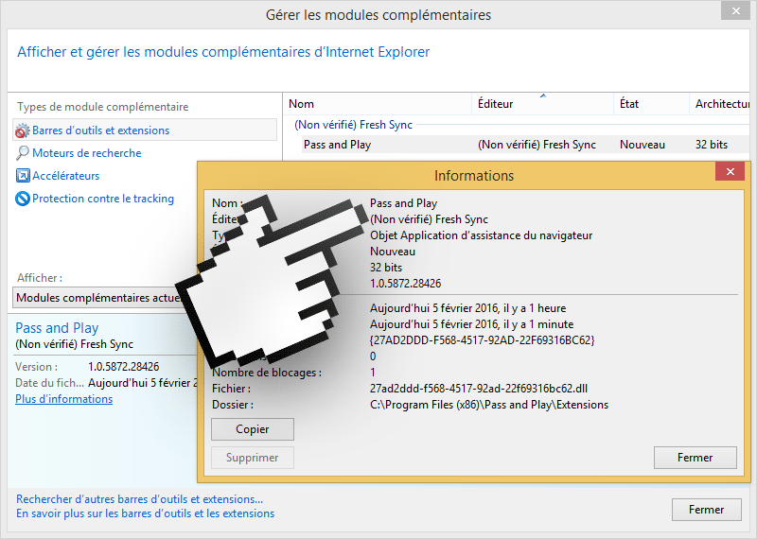
Task: Select Moteurs de recherche type
Action: (x=86, y=153)
